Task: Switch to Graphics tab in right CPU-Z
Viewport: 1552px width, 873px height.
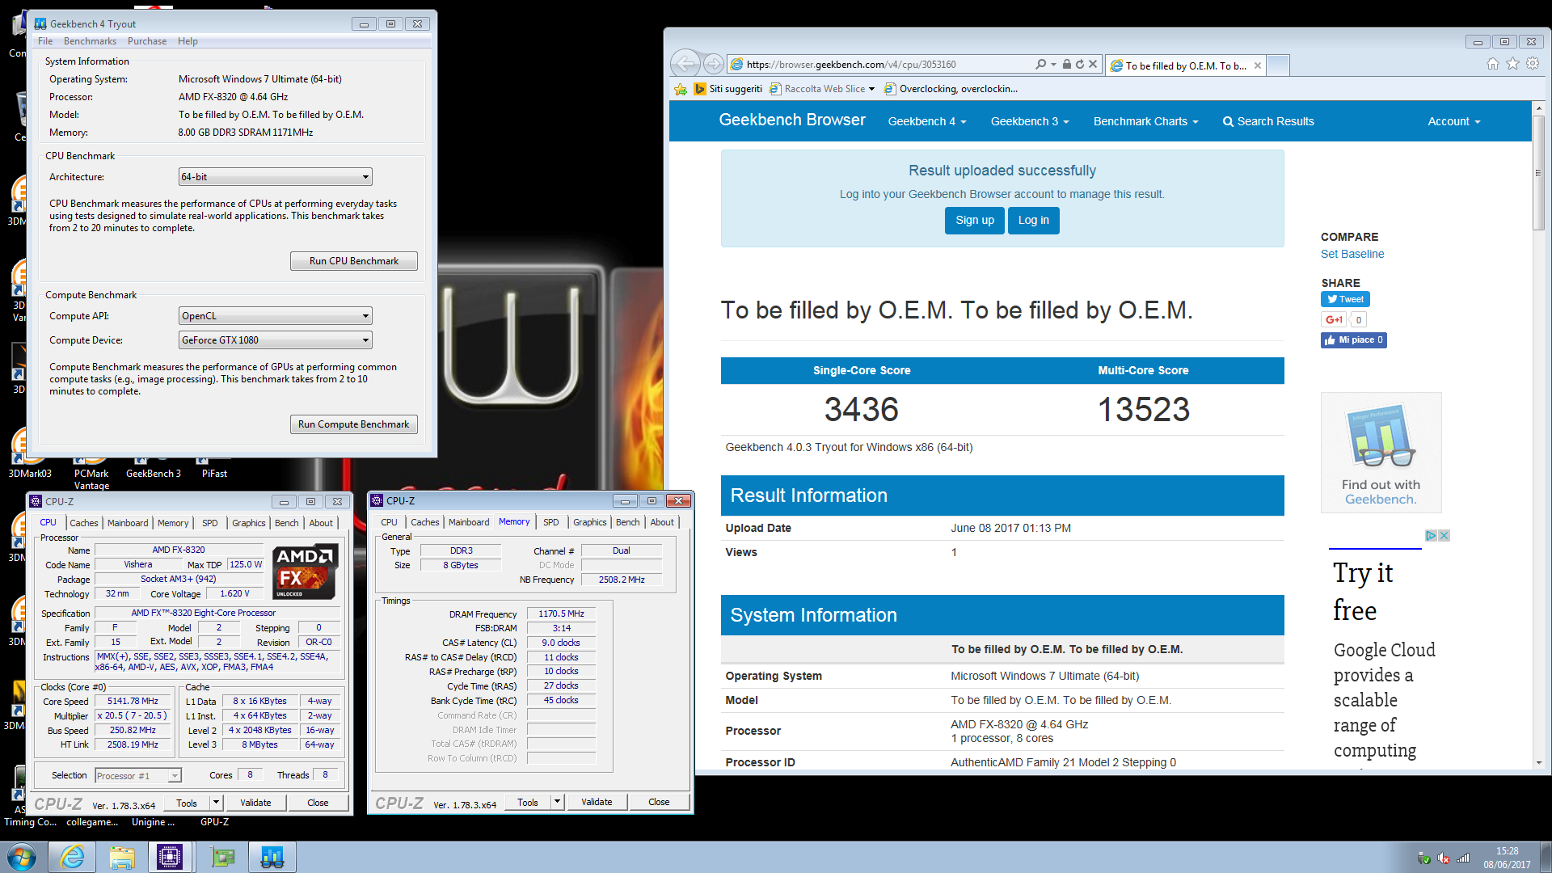Action: tap(589, 522)
